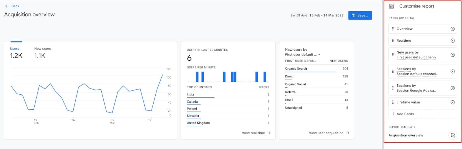
Task: Click the Save button
Action: [360, 16]
